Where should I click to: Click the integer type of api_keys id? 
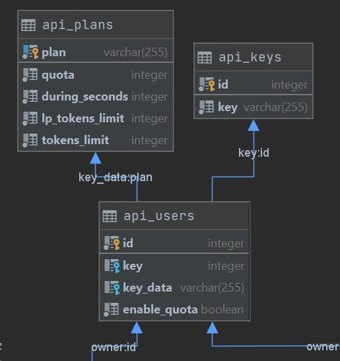[289, 85]
